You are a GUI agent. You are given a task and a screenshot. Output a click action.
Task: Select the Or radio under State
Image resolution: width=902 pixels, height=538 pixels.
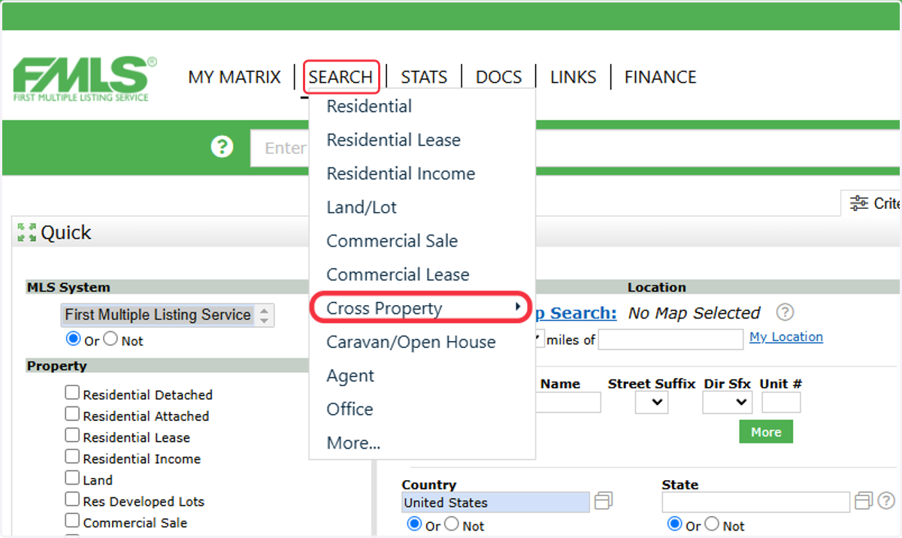point(675,524)
